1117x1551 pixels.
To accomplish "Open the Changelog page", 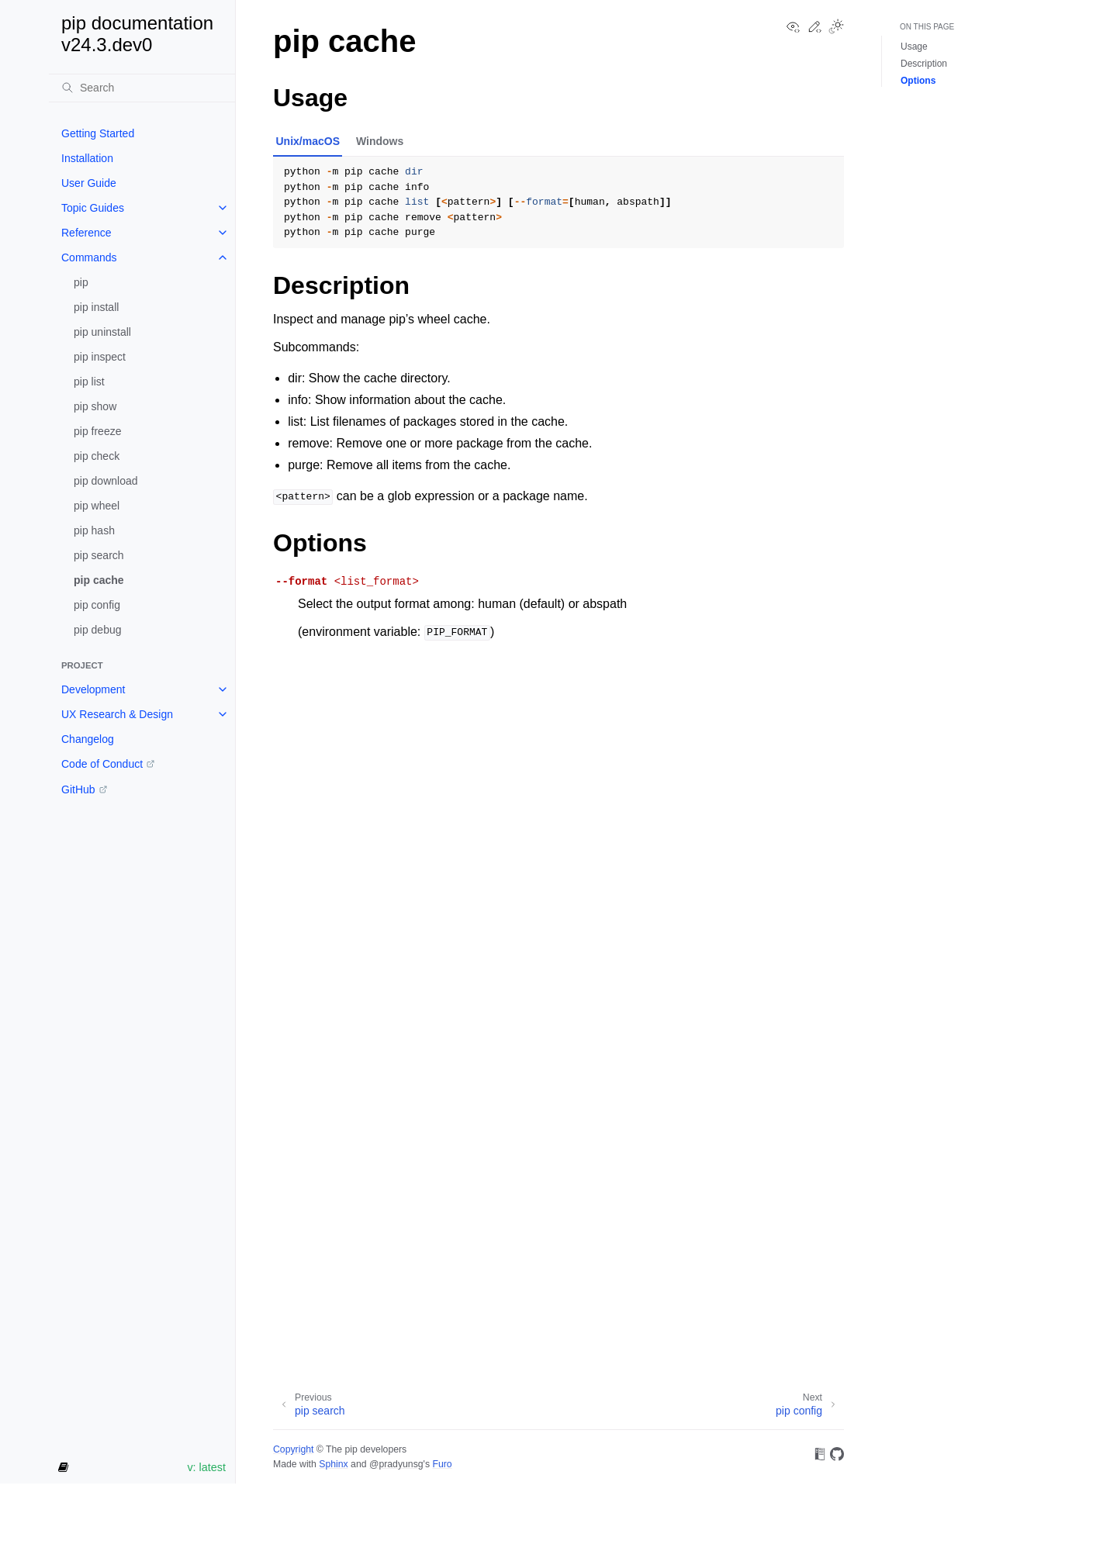I will click(x=88, y=739).
